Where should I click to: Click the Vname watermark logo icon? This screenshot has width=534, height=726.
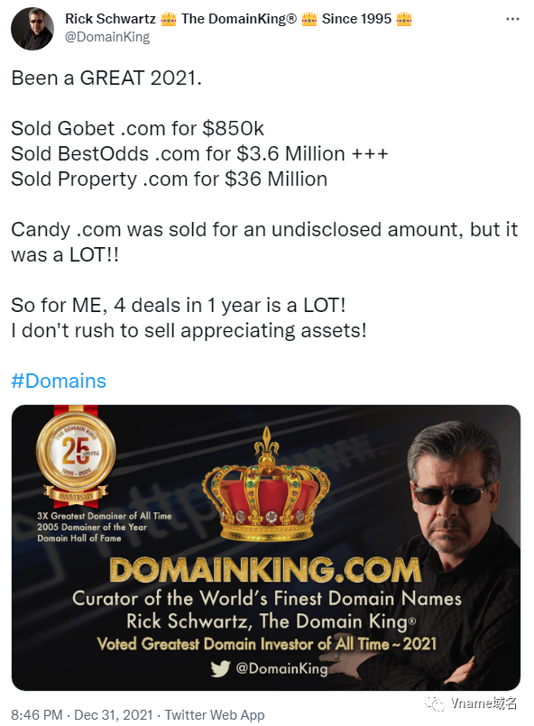[x=435, y=703]
